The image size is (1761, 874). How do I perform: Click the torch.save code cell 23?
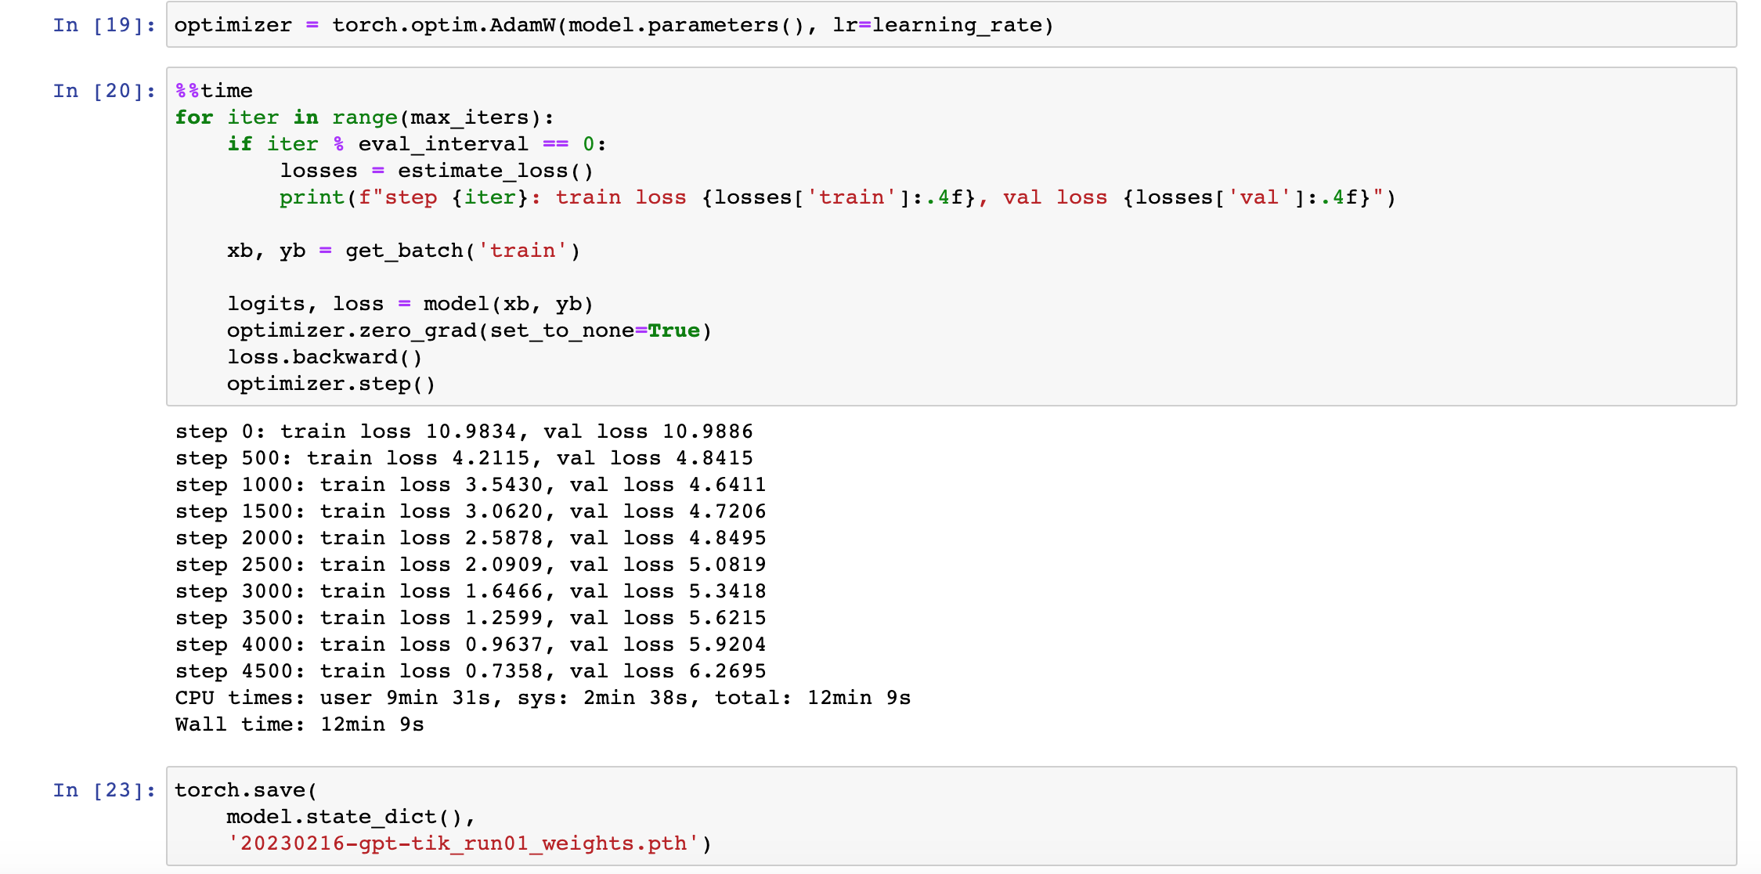[x=951, y=816]
